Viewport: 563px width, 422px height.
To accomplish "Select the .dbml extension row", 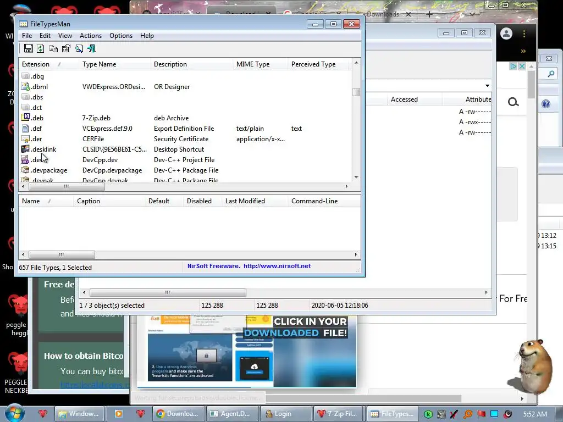I will click(185, 86).
